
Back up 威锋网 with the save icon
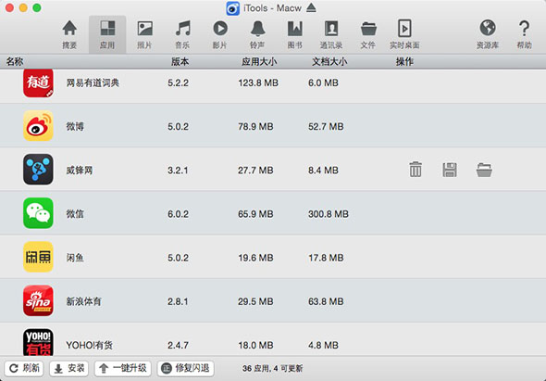coord(450,170)
